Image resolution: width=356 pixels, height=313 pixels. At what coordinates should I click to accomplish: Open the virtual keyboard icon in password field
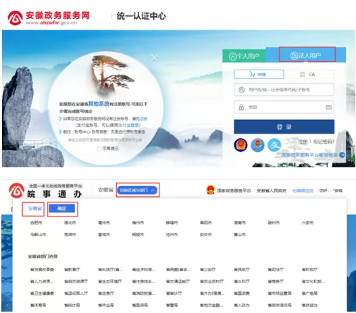(x=328, y=107)
